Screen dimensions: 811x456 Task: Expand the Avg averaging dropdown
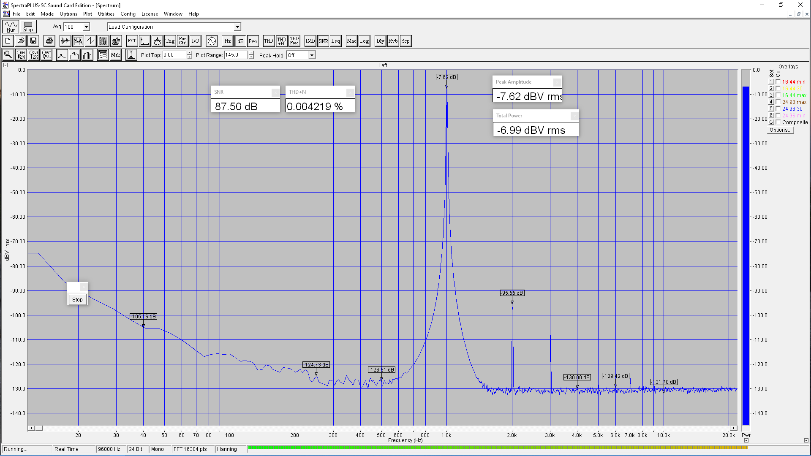pyautogui.click(x=86, y=27)
